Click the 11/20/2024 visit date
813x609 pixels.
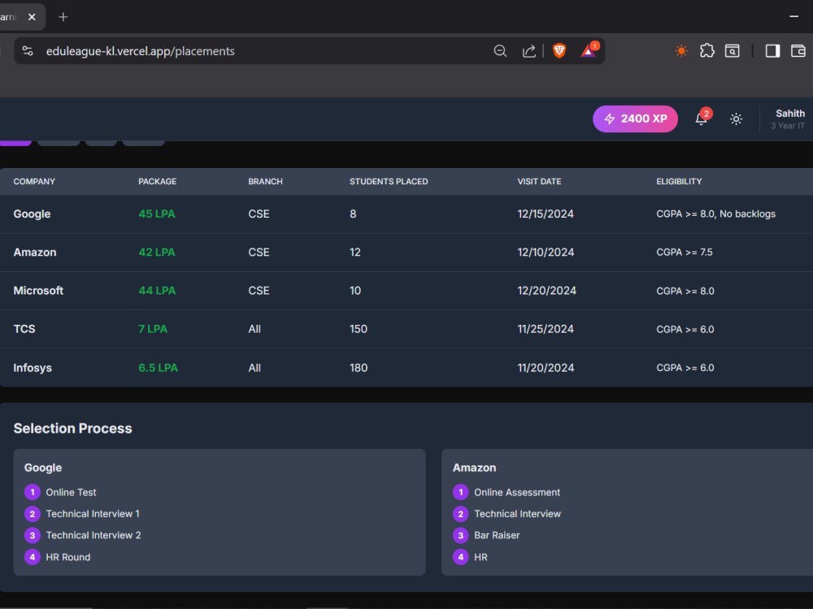(546, 368)
